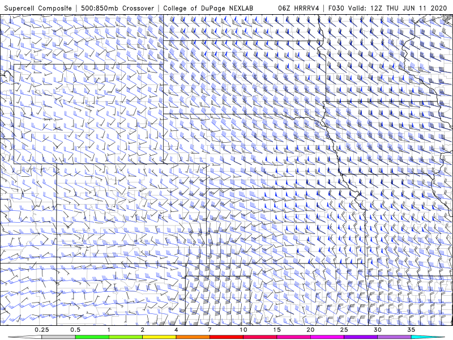This screenshot has width=453, height=340.
Task: Click the legend value 2
Action: 143,330
